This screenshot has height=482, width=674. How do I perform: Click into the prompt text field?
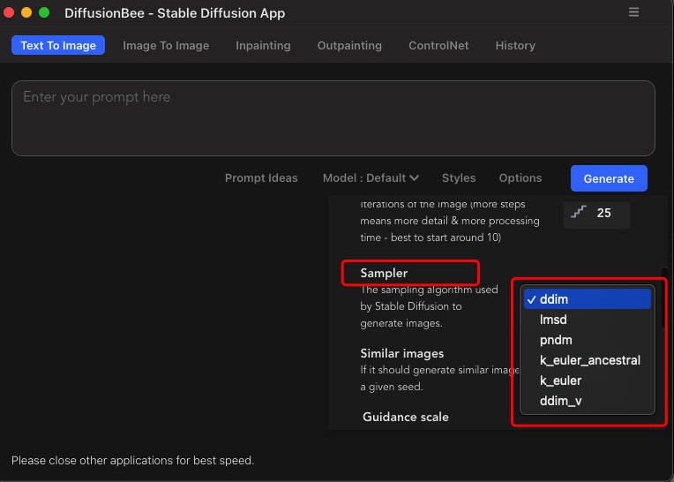point(333,118)
